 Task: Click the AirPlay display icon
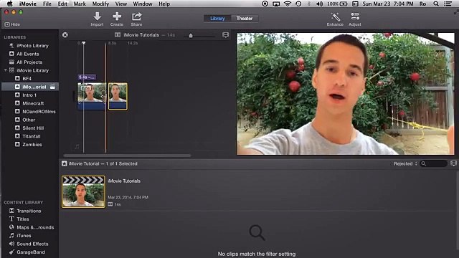(276, 4)
